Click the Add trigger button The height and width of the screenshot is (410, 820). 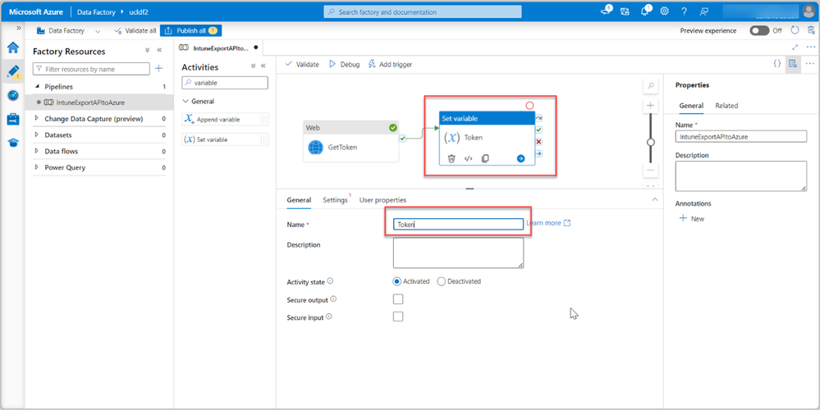[x=390, y=64]
